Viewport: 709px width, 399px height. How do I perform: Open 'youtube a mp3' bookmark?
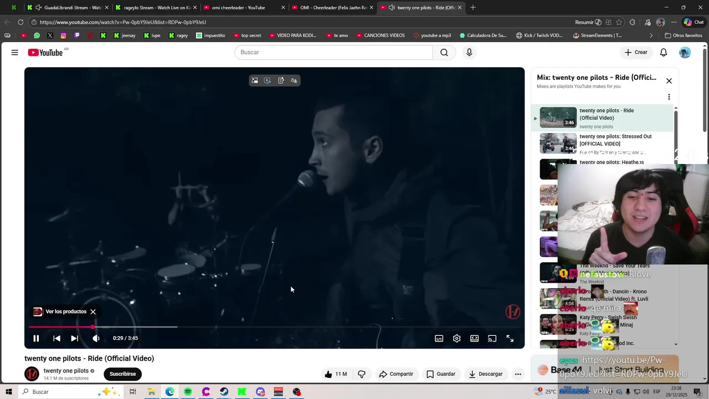(431, 35)
